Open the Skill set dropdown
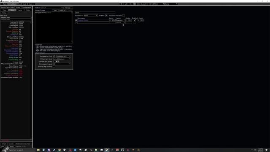270x152 pixels. (x=52, y=8)
